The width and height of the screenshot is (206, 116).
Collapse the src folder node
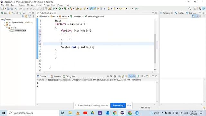tap(5, 25)
